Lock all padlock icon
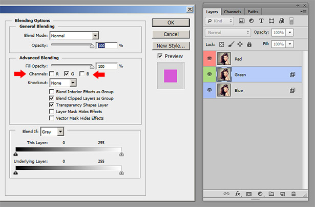The width and height of the screenshot is (315, 207). click(249, 44)
